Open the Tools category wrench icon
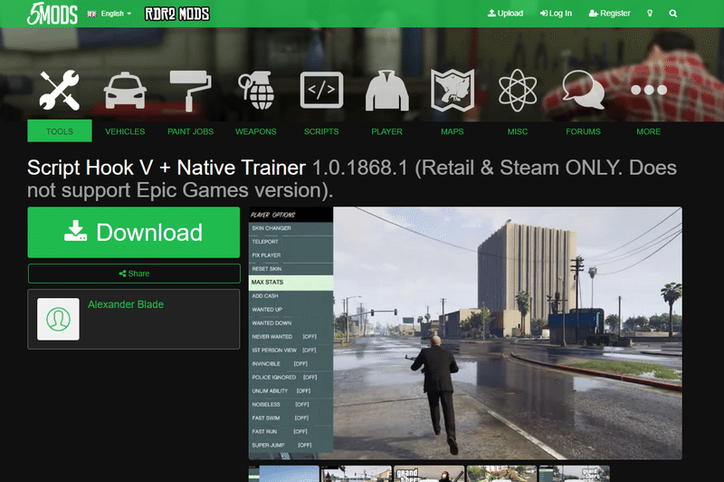 pos(60,90)
